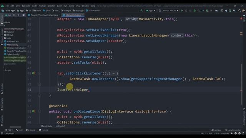Select the Adapter folder in project tree
Image resolution: width=246 pixels, height=138 pixels.
click(9, 32)
